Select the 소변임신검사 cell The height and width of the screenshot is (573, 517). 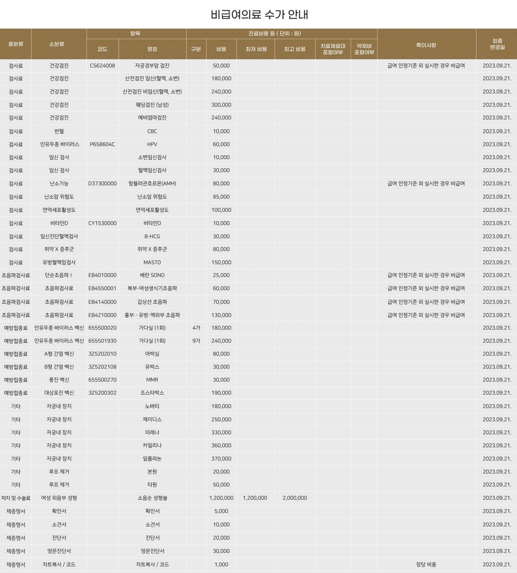click(x=152, y=157)
